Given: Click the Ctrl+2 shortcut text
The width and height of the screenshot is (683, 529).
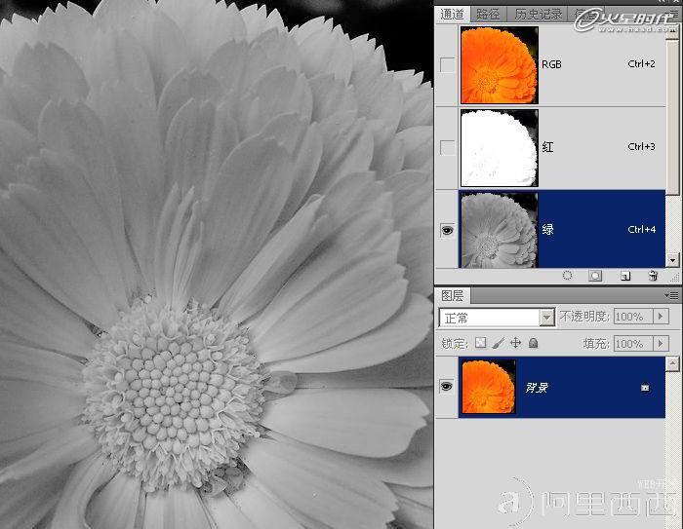Looking at the screenshot, I should 641,64.
